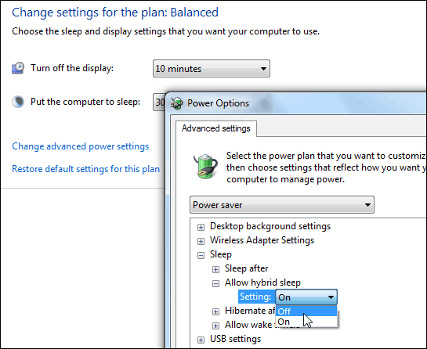Choose Off in the hybrid sleep list
The width and height of the screenshot is (427, 349).
(x=306, y=311)
